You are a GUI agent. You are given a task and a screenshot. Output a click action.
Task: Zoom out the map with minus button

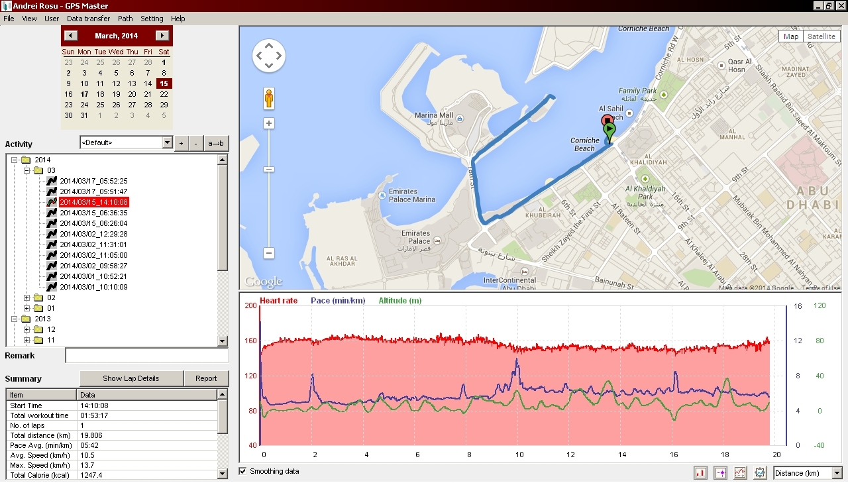click(269, 253)
